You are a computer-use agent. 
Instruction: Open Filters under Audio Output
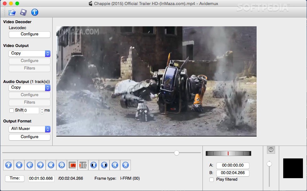click(x=29, y=102)
